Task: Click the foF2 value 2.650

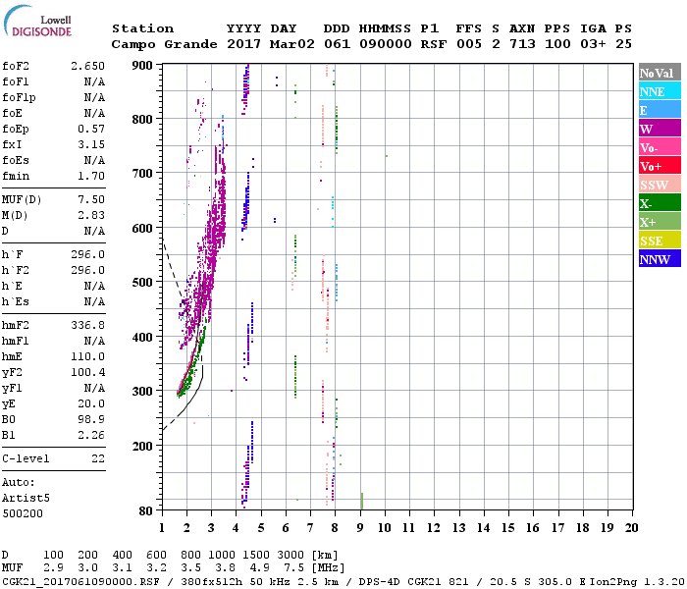Action: [87, 66]
